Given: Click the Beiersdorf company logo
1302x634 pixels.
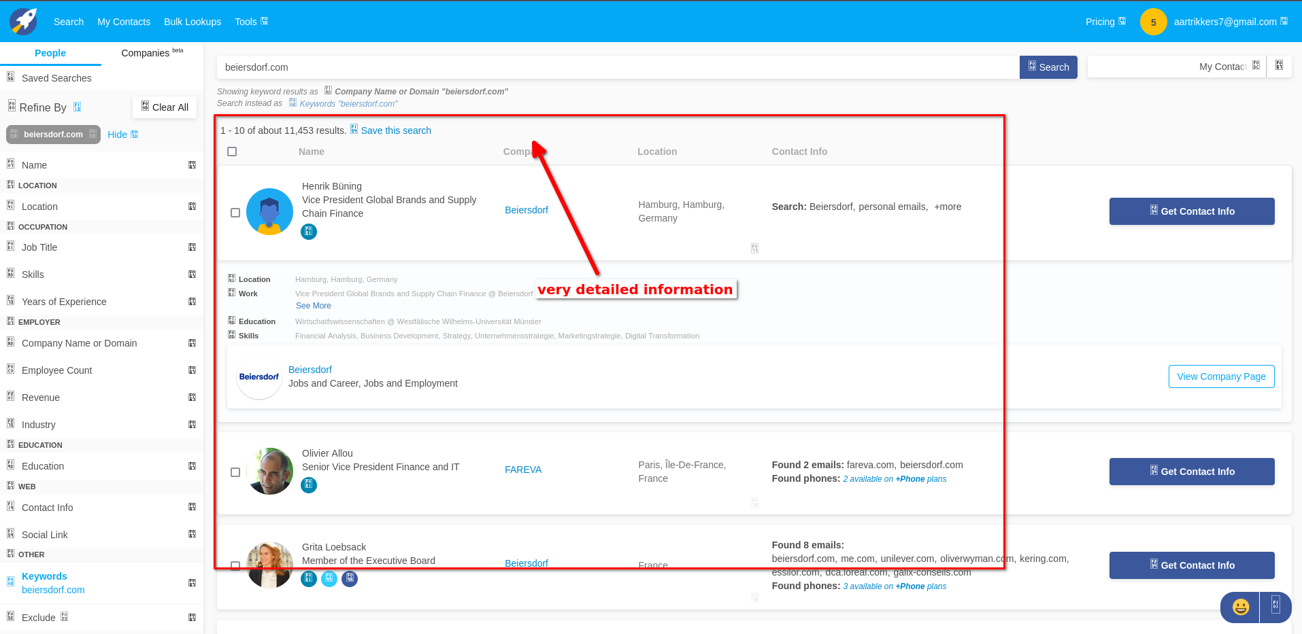Looking at the screenshot, I should (259, 377).
